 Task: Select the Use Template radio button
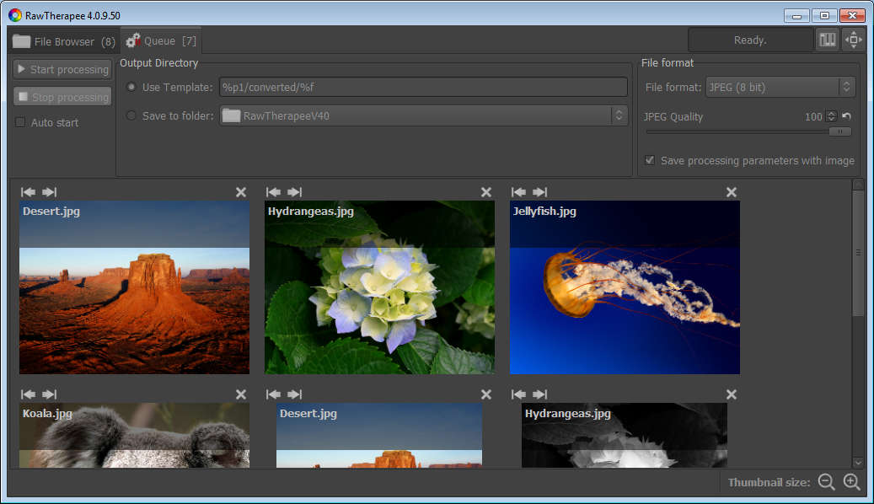pos(131,87)
